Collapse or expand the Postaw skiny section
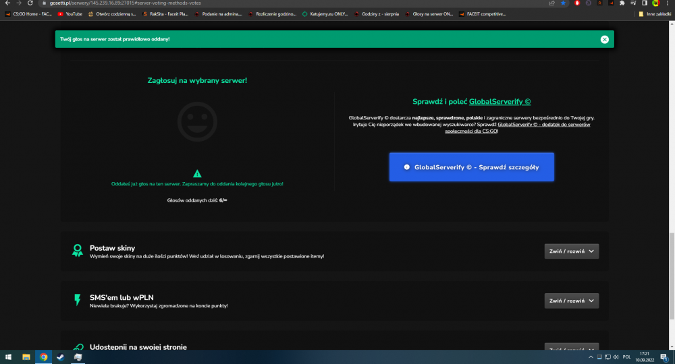The image size is (675, 364). 571,251
